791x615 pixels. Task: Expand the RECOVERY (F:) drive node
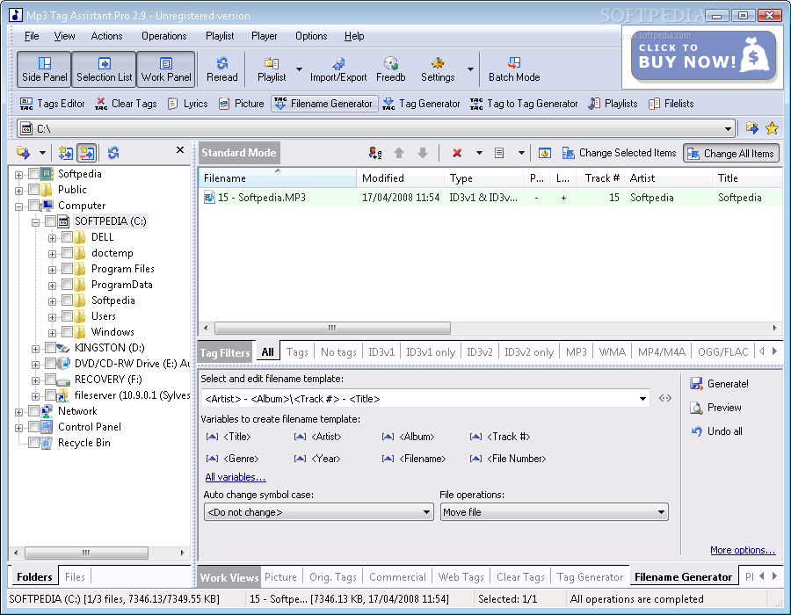(35, 380)
